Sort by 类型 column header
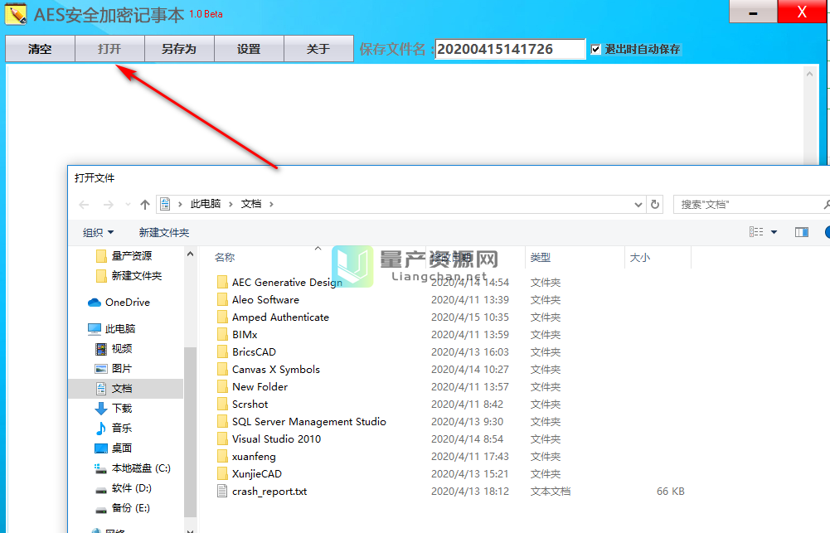The width and height of the screenshot is (830, 533). click(x=541, y=257)
